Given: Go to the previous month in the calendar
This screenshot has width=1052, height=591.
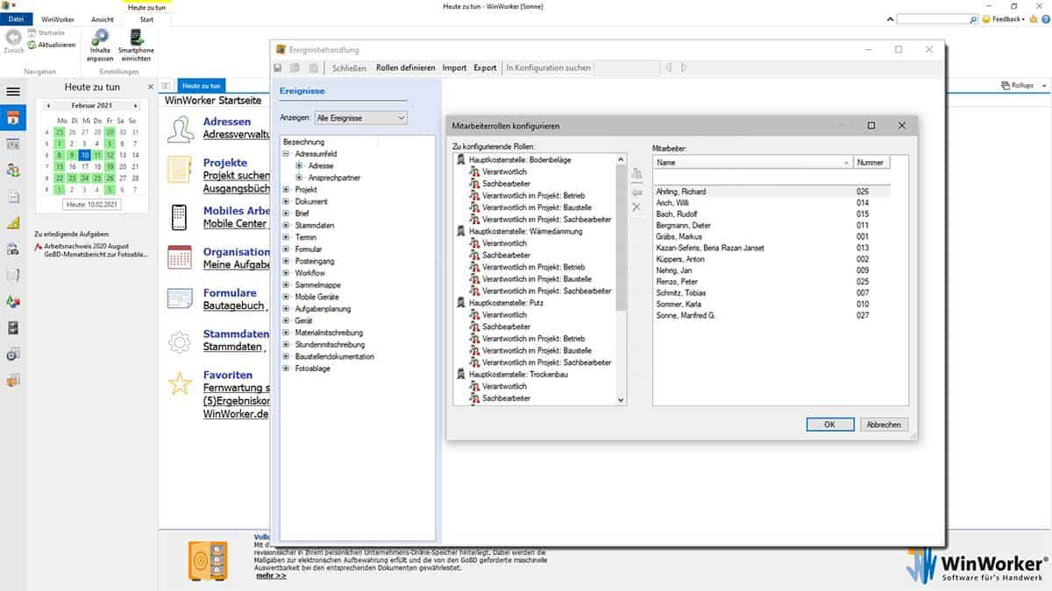Looking at the screenshot, I should 49,105.
